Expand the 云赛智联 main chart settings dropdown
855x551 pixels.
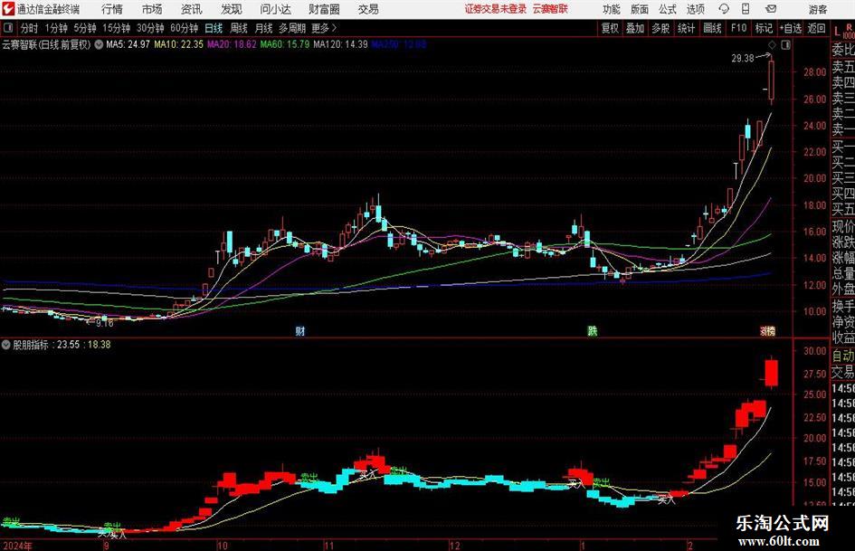[x=99, y=44]
